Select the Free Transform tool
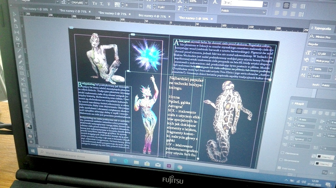 point(23,85)
